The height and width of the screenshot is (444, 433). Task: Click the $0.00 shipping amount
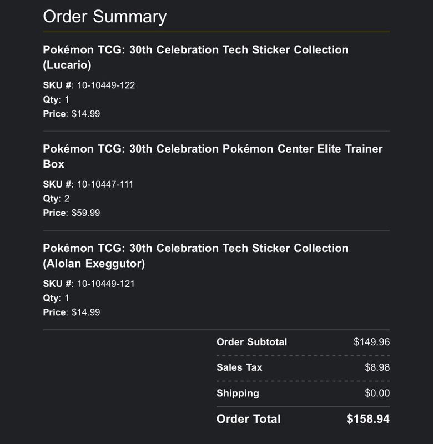pos(377,393)
